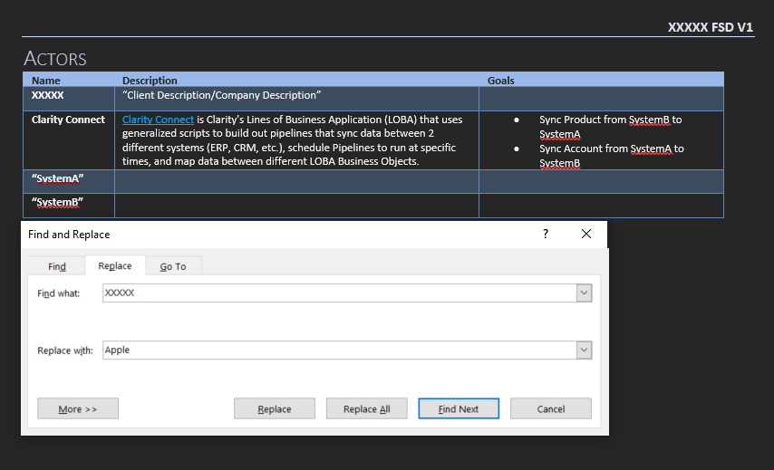The width and height of the screenshot is (774, 470).
Task: Expand the Replace with dropdown arrow
Action: click(x=584, y=350)
